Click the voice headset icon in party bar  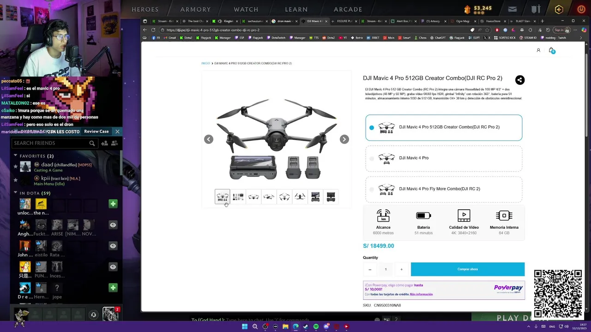tap(93, 315)
